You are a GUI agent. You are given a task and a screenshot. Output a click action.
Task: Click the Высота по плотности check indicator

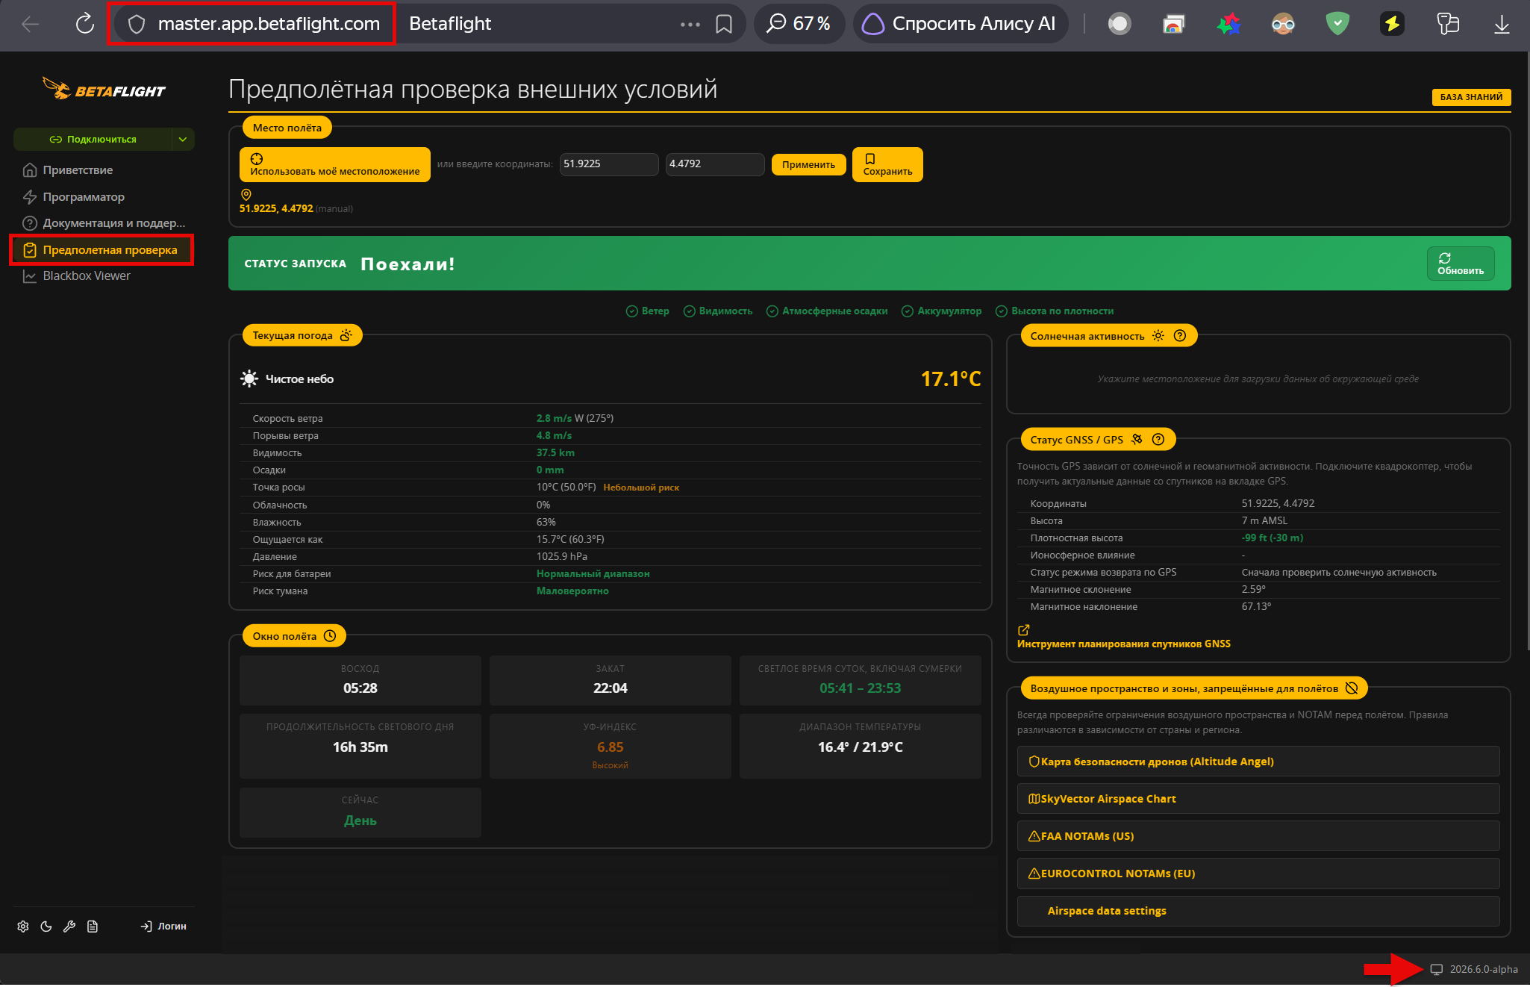click(x=1055, y=311)
